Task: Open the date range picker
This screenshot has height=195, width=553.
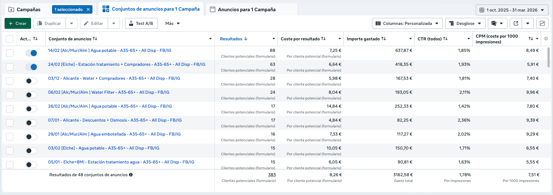Action: click(512, 10)
